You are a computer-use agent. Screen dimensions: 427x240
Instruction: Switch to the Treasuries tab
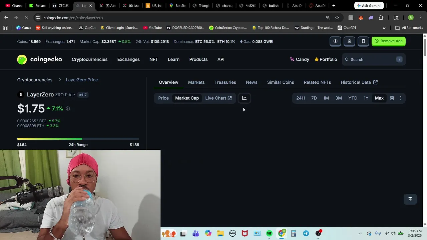[x=225, y=82]
